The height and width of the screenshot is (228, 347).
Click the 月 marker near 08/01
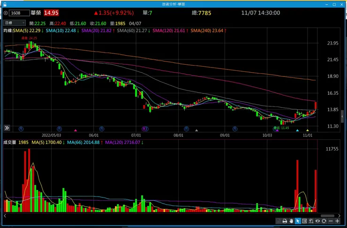186,129
